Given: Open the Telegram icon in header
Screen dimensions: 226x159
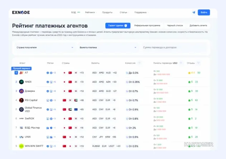Looking at the screenshot, I should click(x=194, y=13).
